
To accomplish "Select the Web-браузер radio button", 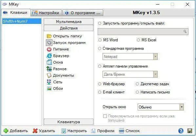I will (x=100, y=84).
